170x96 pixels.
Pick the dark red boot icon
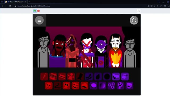(80, 77)
